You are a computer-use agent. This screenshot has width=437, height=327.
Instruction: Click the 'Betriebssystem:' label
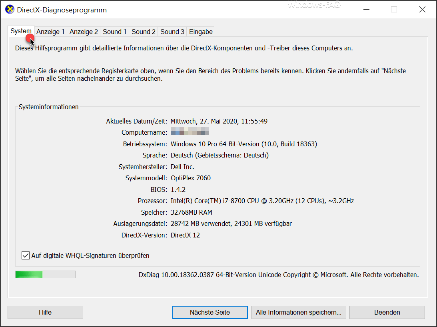[145, 144]
